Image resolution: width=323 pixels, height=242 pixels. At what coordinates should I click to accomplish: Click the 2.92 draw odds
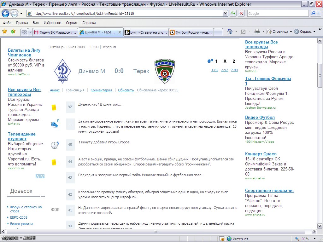225,70
